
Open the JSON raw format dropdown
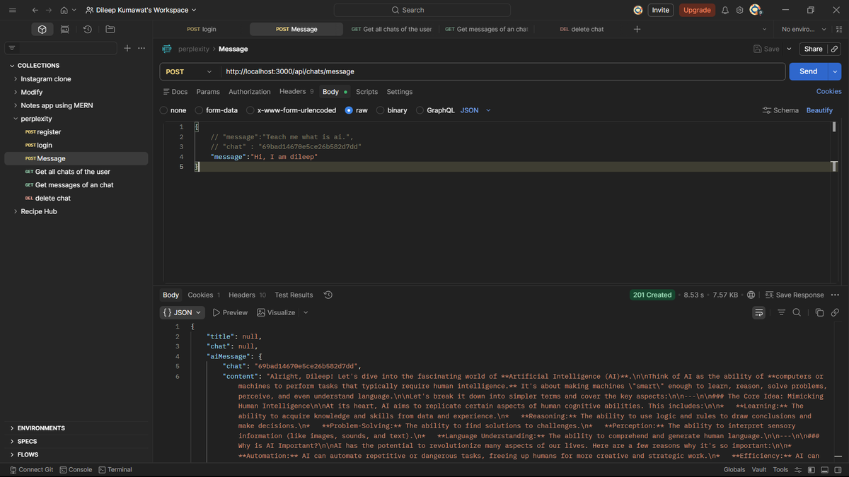pyautogui.click(x=475, y=110)
